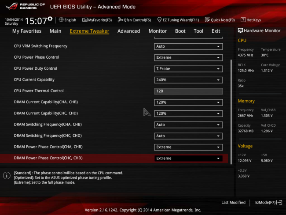Select the Extreme Tweaker tab

click(x=89, y=31)
